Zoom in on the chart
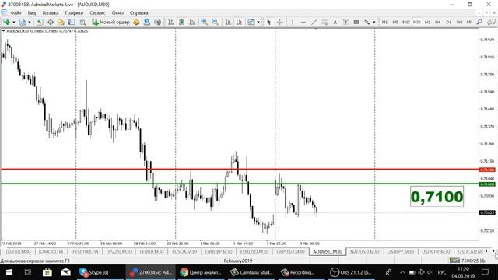Screen dimensions: 498x280 [204, 22]
